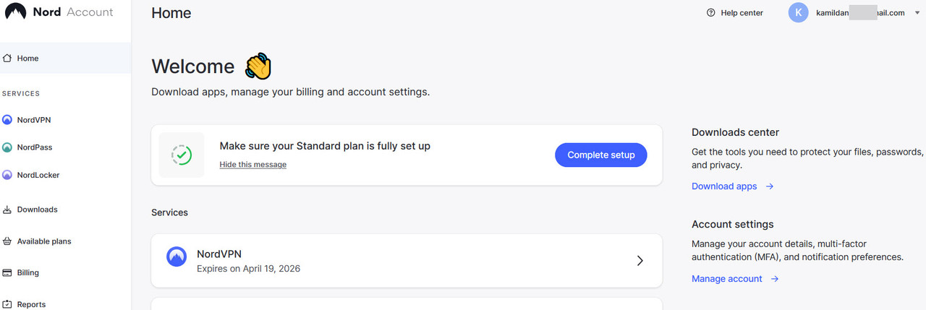This screenshot has width=926, height=310.
Task: Go to Home in the sidebar
Action: pos(65,58)
